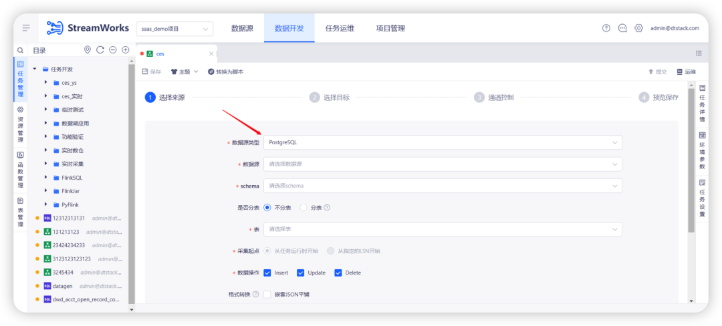
Task: Open 表管理 sidebar panel
Action: 20,212
